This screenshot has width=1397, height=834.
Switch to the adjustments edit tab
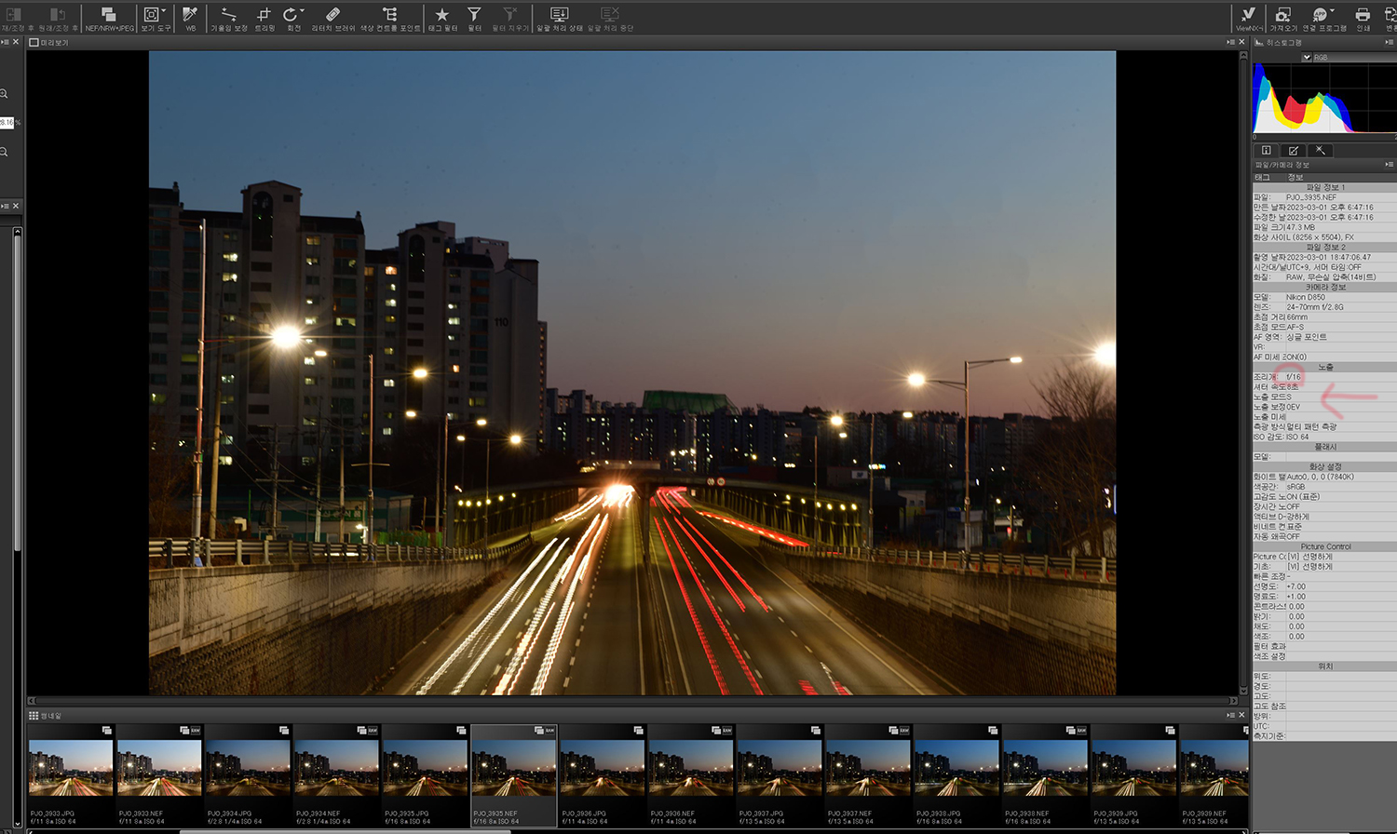coord(1293,151)
